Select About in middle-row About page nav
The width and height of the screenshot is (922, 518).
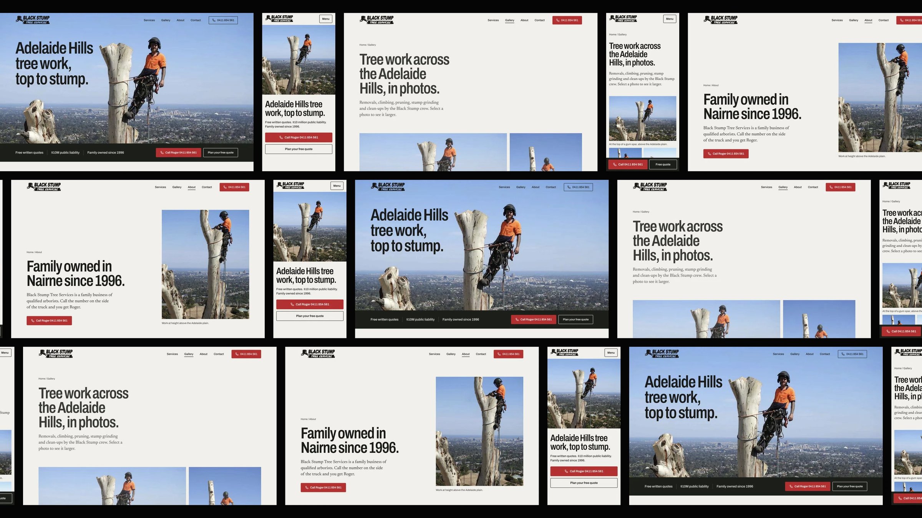192,187
